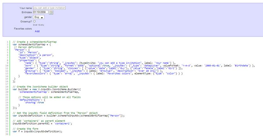Open the Birthdate calendar picker icon
Screen dimensions: 263x137
tap(51, 12)
